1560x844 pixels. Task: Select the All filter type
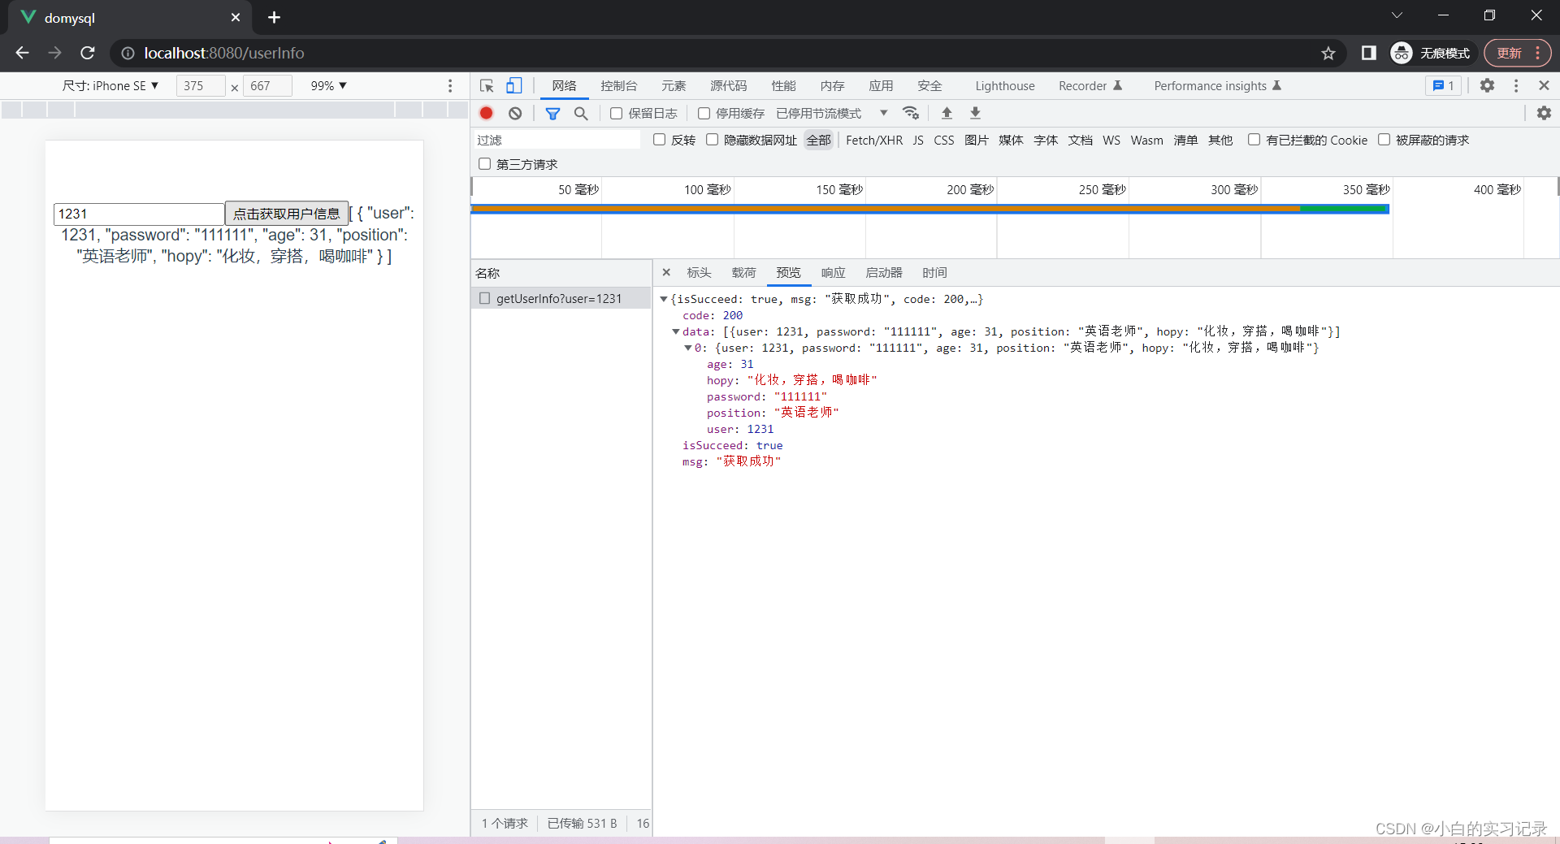point(818,140)
